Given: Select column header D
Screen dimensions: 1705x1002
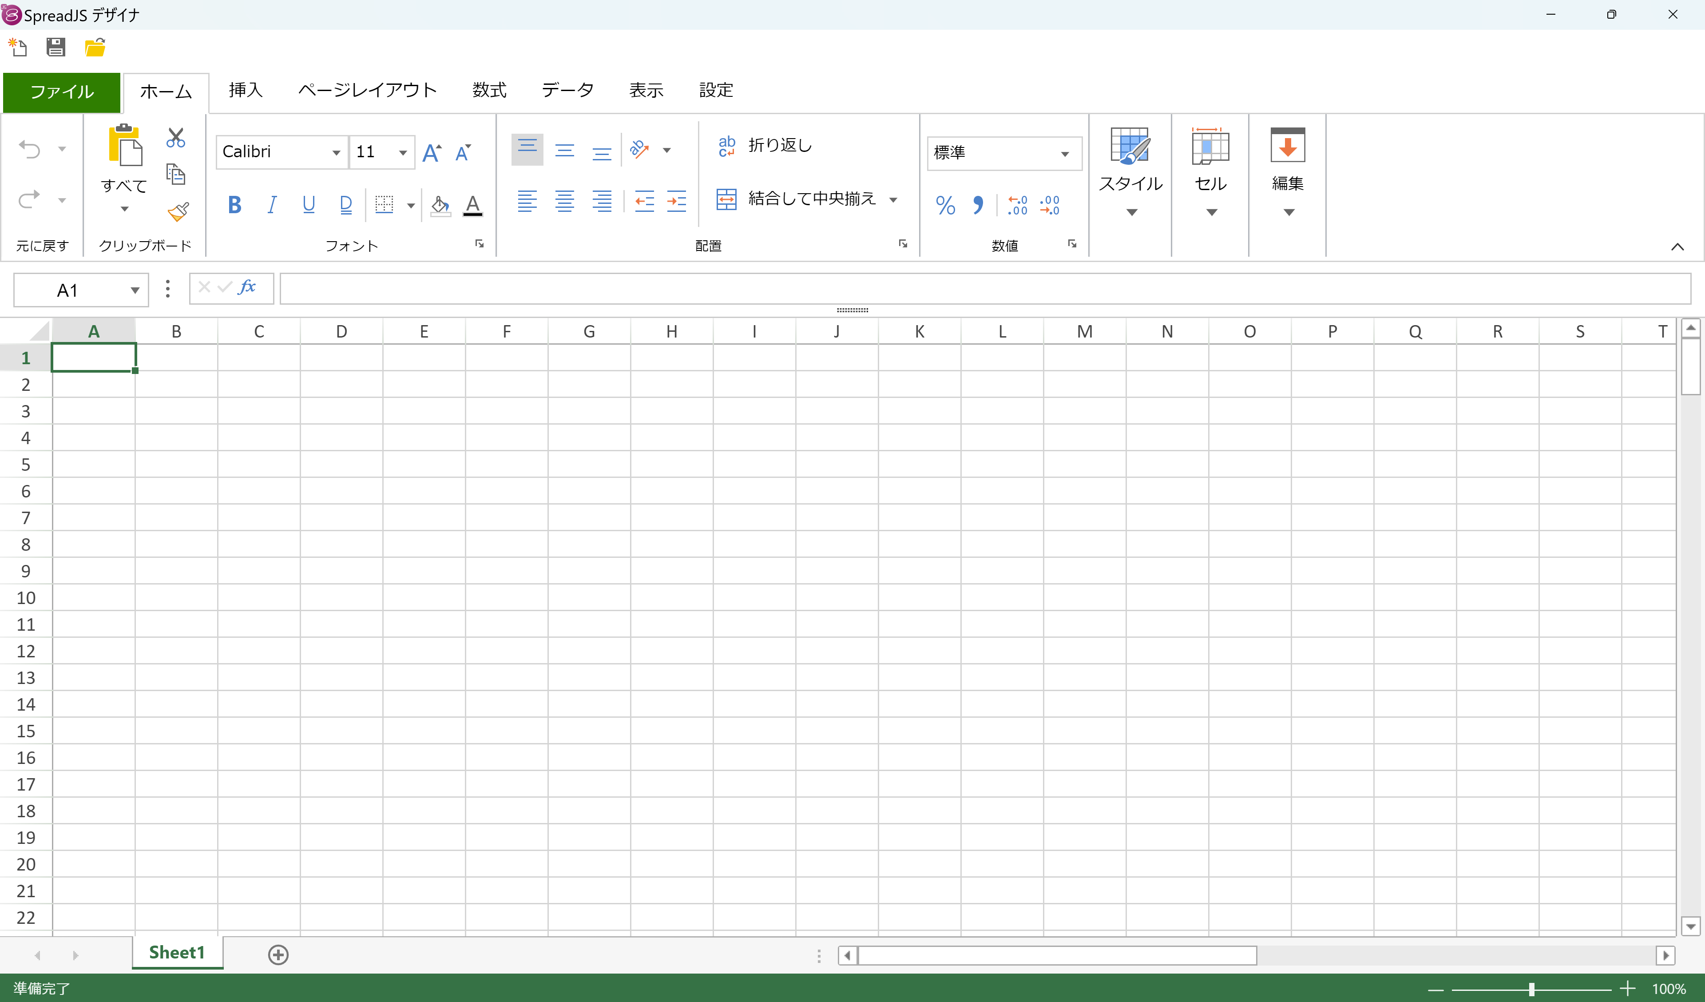Looking at the screenshot, I should (x=342, y=331).
